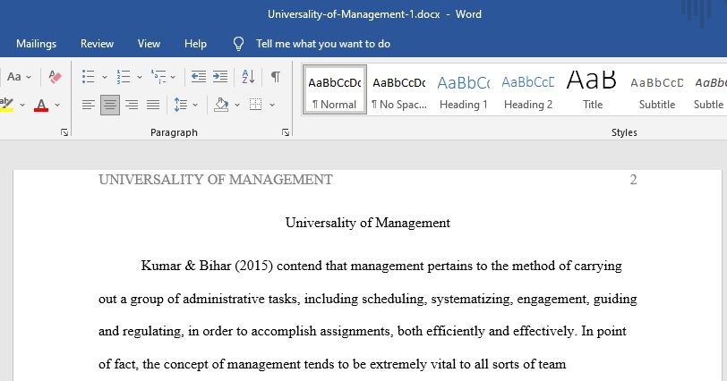Open the Bullets dropdown arrow
727x381 pixels.
point(105,77)
